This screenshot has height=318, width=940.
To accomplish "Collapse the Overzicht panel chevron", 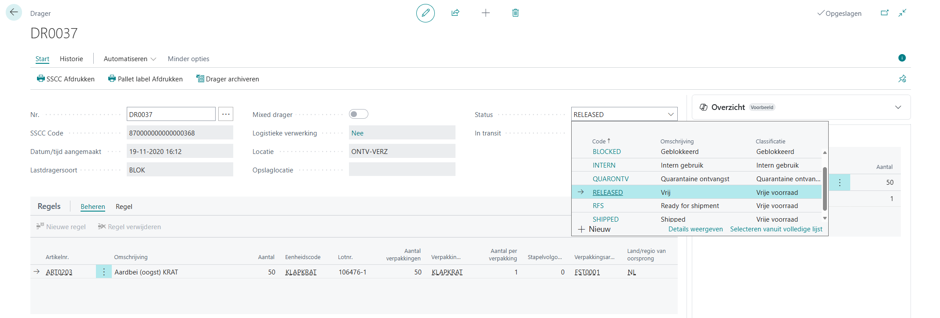I will click(898, 107).
